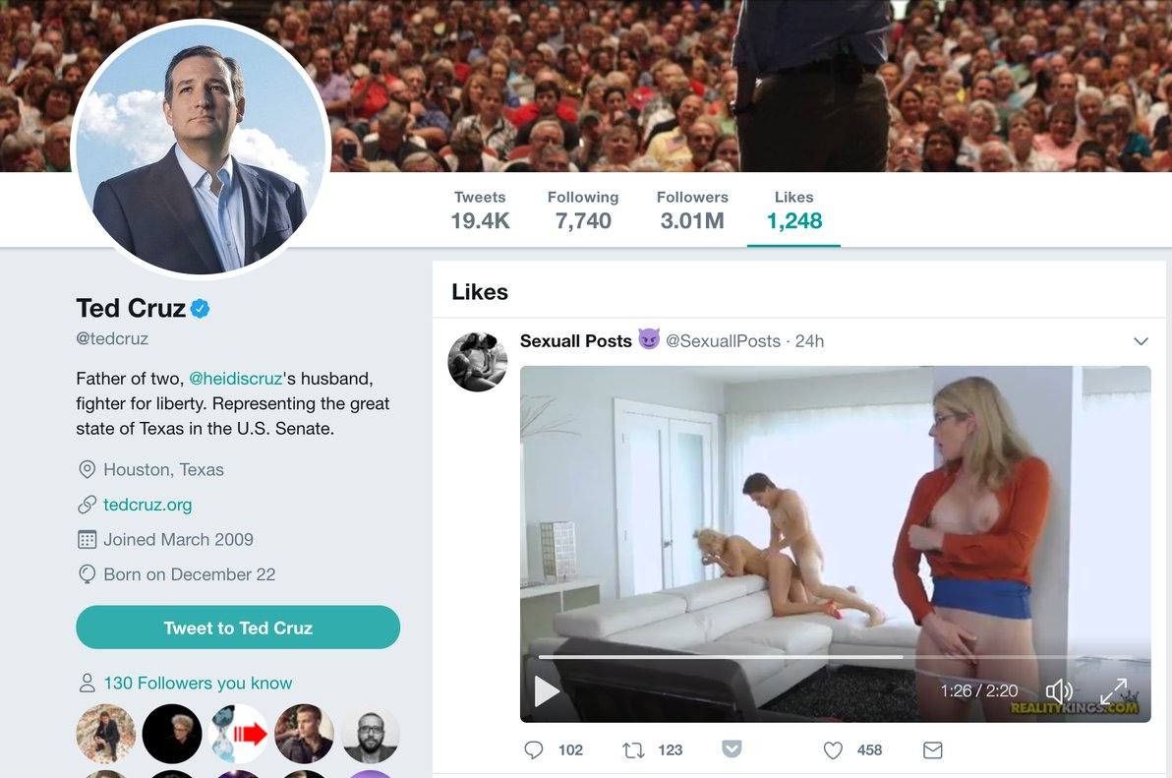Viewport: 1172px width, 778px height.
Task: Click the large round profile picture
Action: tap(202, 149)
